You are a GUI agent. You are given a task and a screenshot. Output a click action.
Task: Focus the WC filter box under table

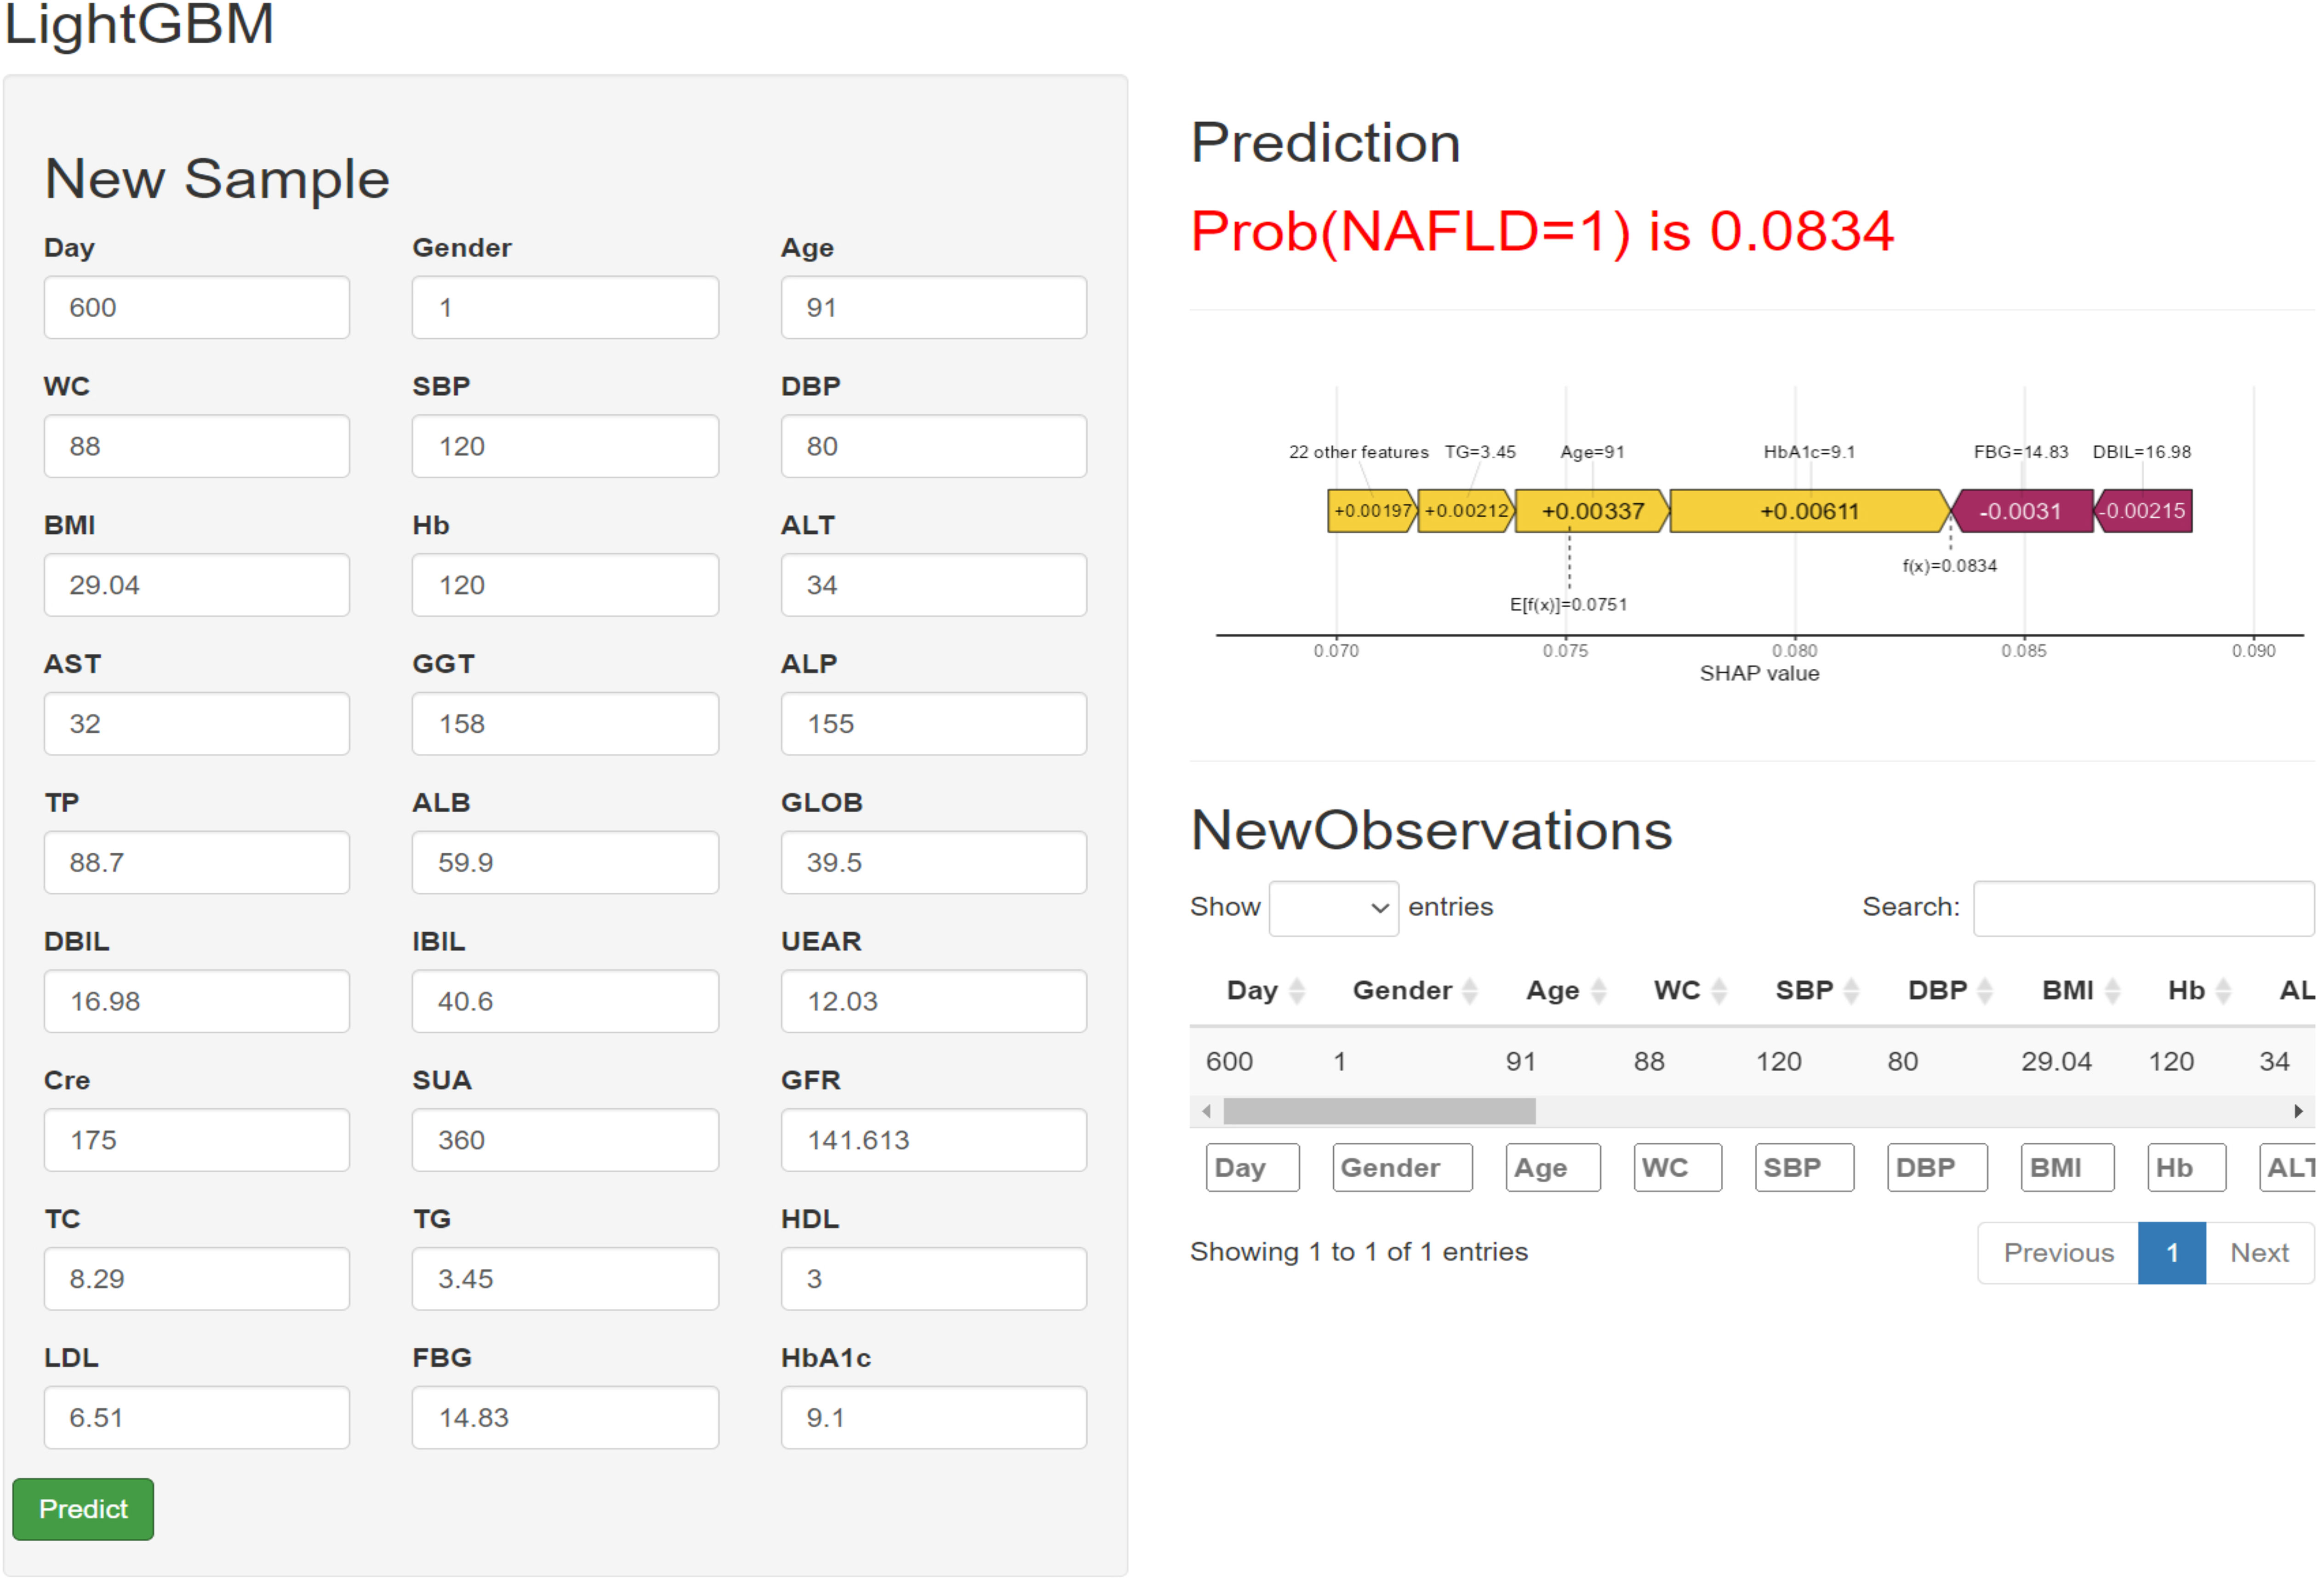coord(1677,1167)
